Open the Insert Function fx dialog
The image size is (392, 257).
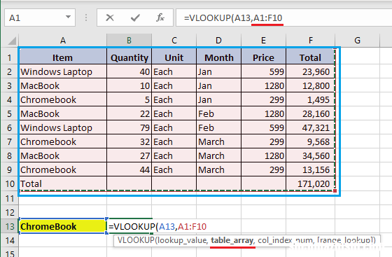coord(160,18)
